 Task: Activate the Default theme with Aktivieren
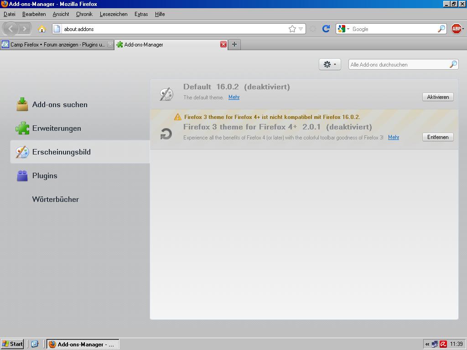(438, 97)
